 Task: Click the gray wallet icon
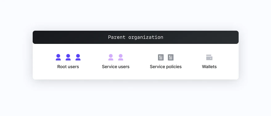(x=209, y=57)
